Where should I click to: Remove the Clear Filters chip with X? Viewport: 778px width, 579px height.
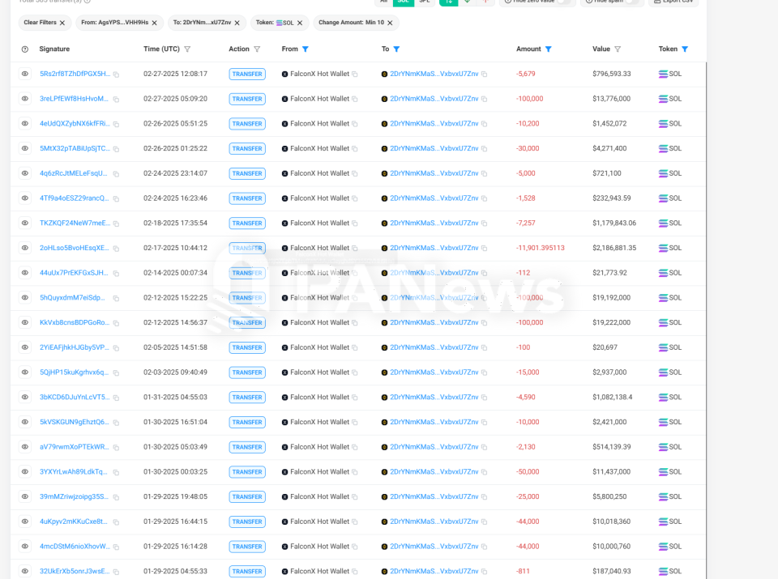point(62,23)
